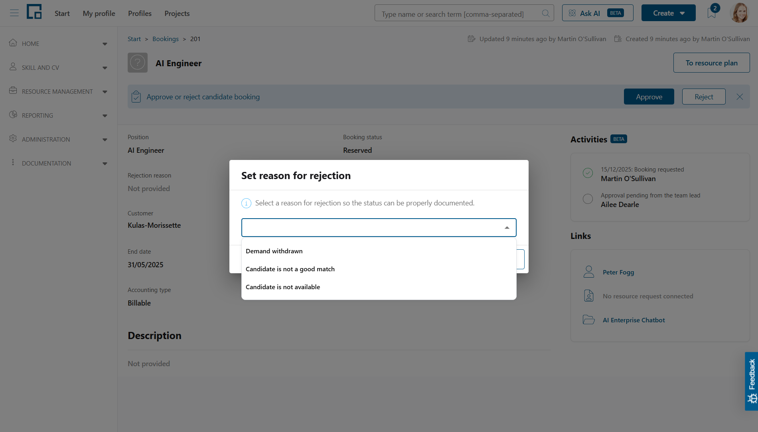Click the folder icon beside AI Enterprise Chatbot

589,320
